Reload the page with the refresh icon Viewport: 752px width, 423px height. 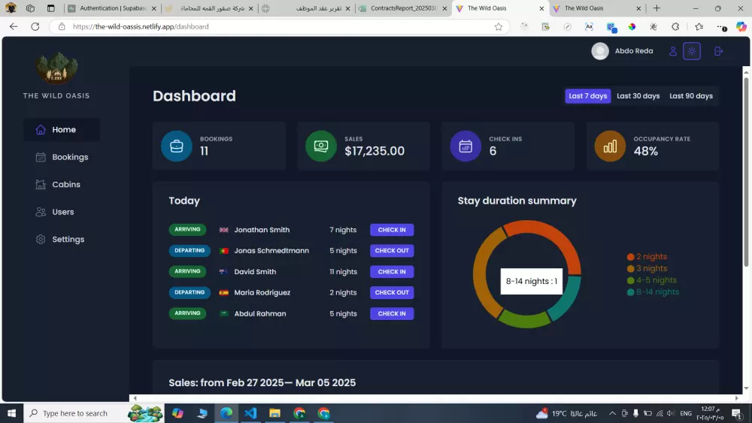point(35,27)
